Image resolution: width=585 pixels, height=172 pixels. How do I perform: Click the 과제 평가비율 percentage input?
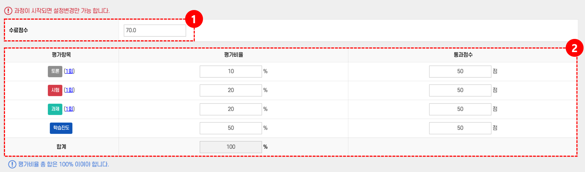coord(230,109)
